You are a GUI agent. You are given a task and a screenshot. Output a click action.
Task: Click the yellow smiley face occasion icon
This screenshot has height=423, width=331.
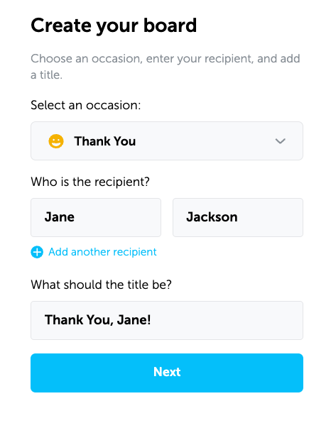tap(56, 141)
